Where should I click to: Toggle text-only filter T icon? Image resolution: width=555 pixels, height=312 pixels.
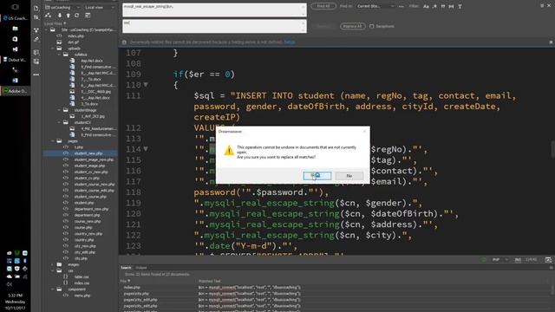460,6
